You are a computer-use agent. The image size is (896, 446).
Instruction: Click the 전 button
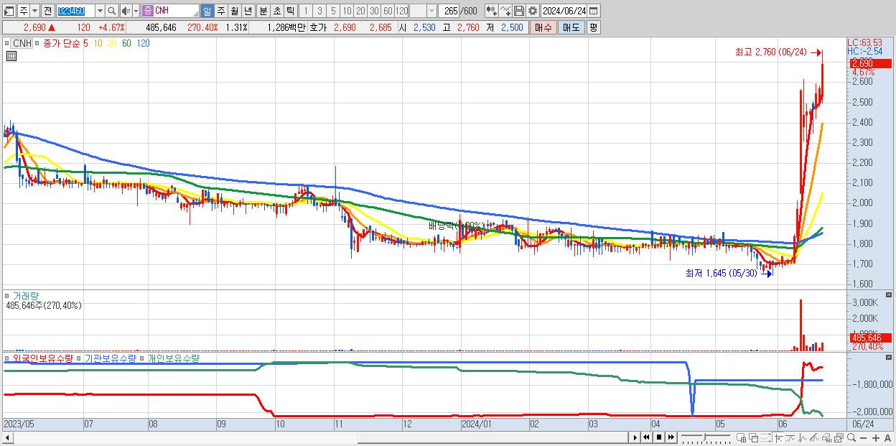[x=47, y=11]
